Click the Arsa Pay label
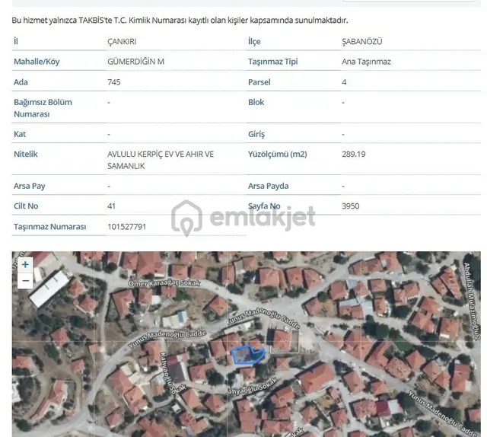The height and width of the screenshot is (437, 487). [x=30, y=186]
